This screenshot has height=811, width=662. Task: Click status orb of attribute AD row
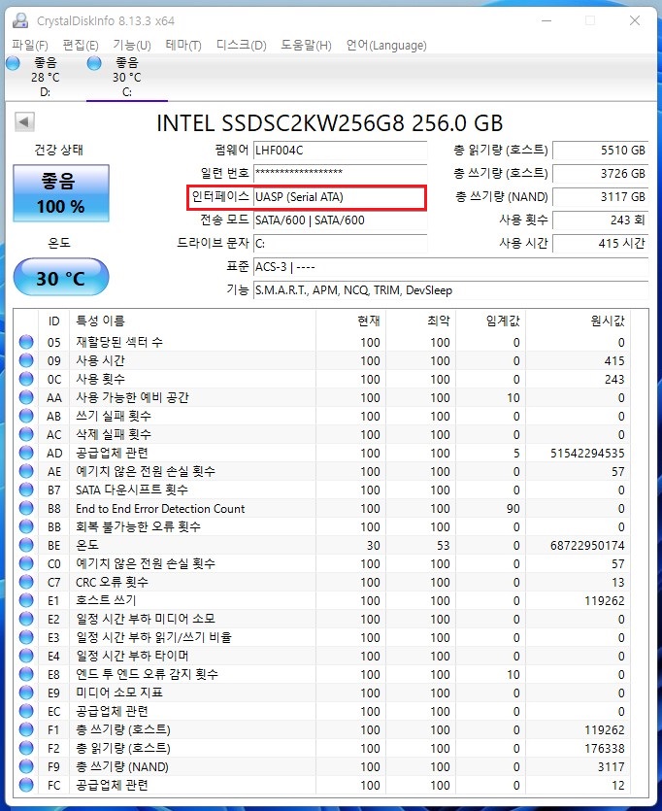point(26,453)
